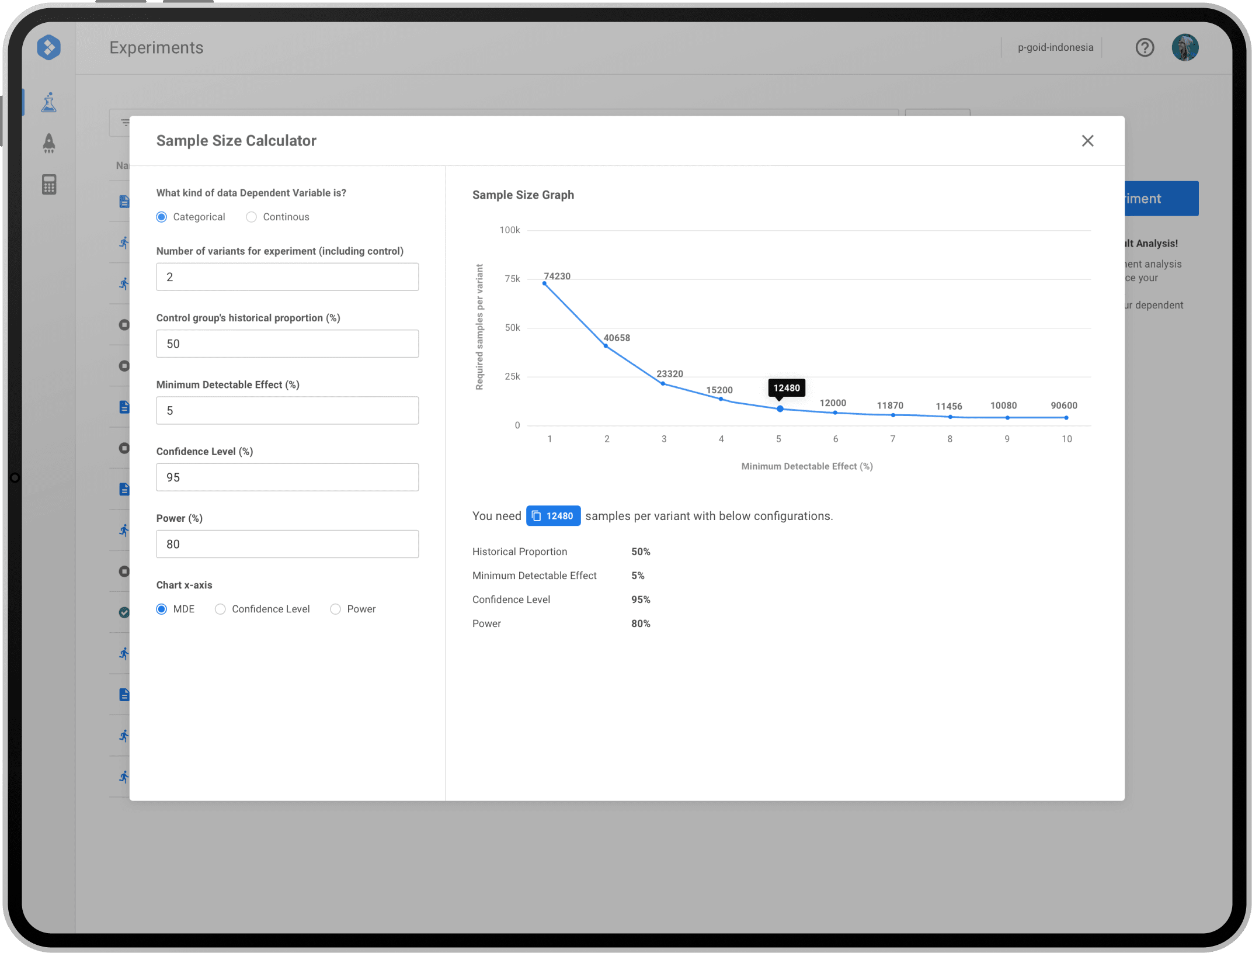The width and height of the screenshot is (1252, 953).
Task: Edit control group's historical proportion field
Action: 287,344
